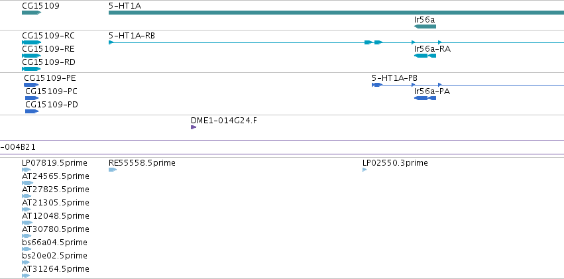
Task: Select the Ir56a-PA protein glyph
Action: click(425, 98)
